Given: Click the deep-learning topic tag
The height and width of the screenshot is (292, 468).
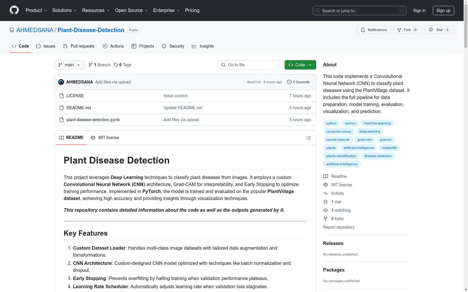Looking at the screenshot, I should [x=370, y=131].
